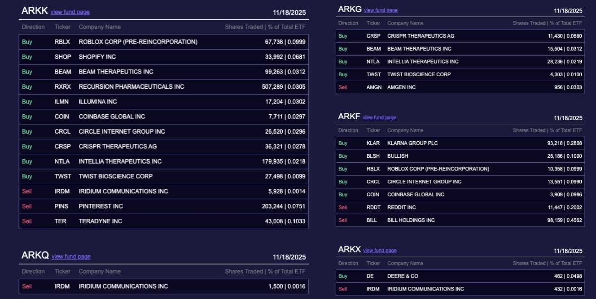The image size is (596, 299).
Task: Select the RXRX Recursion Pharmaceuticals row
Action: pyautogui.click(x=163, y=87)
